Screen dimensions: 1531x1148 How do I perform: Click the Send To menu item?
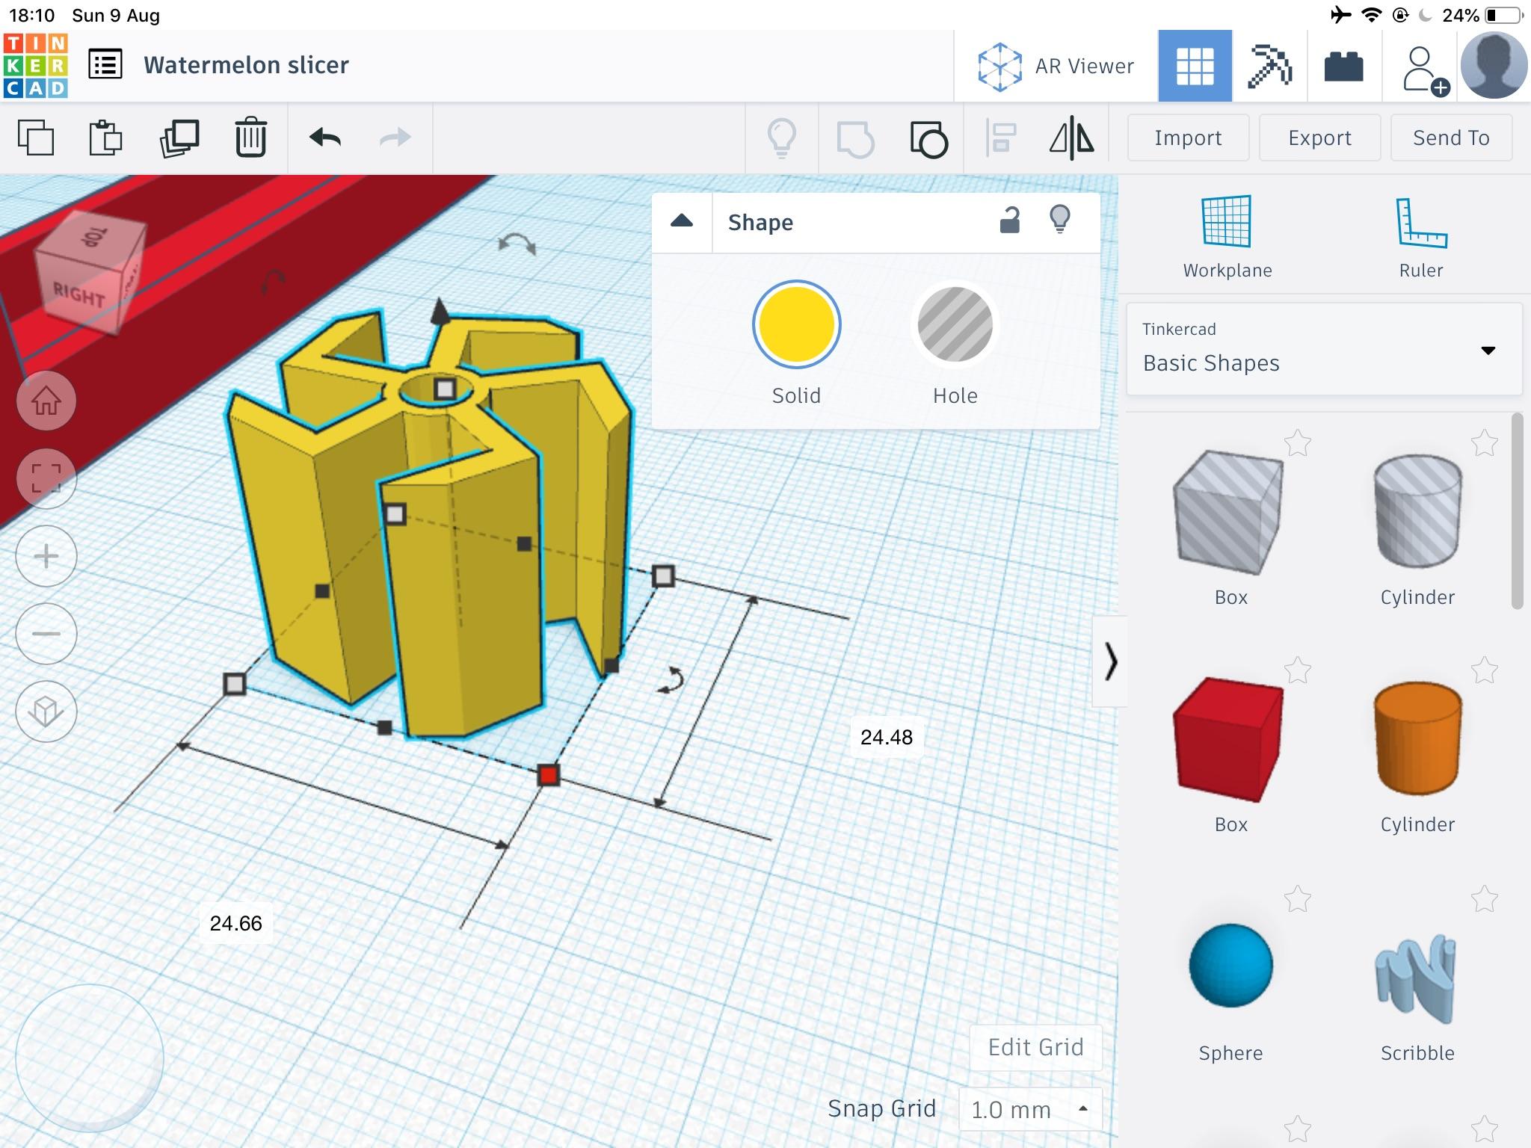(x=1450, y=138)
